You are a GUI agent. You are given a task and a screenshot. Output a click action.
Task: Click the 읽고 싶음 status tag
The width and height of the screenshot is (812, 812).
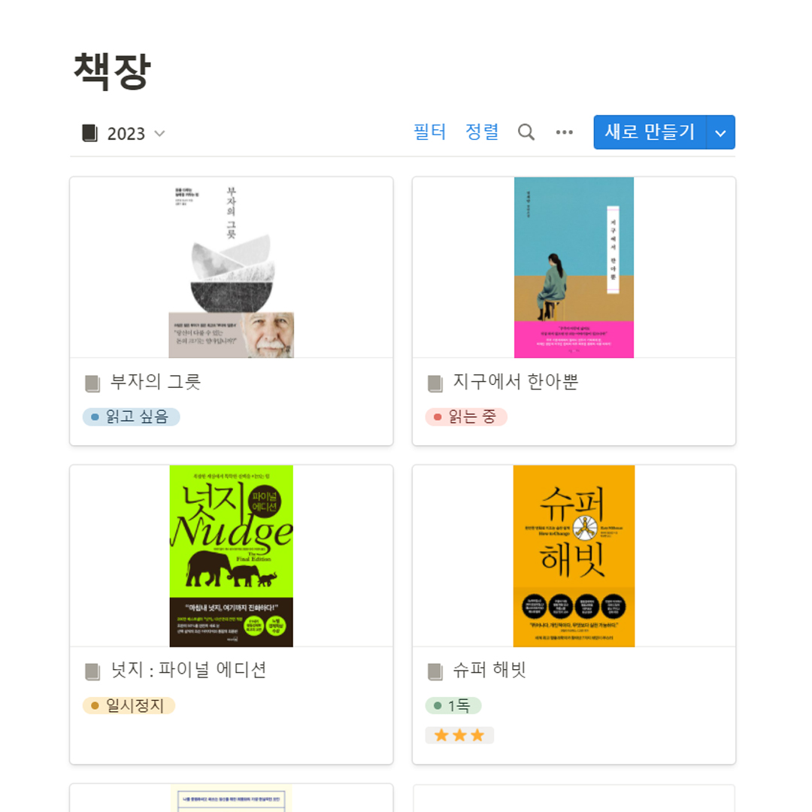[x=131, y=417]
